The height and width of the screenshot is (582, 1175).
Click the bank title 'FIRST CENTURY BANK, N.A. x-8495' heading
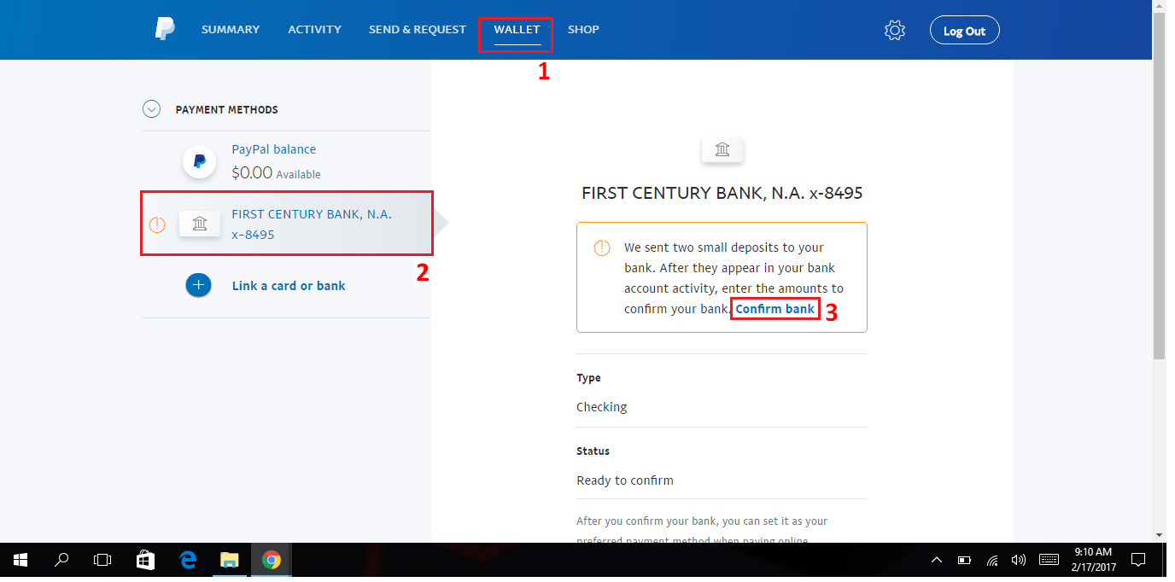point(722,193)
